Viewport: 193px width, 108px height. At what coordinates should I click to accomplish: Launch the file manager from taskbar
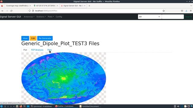coord(17,106)
